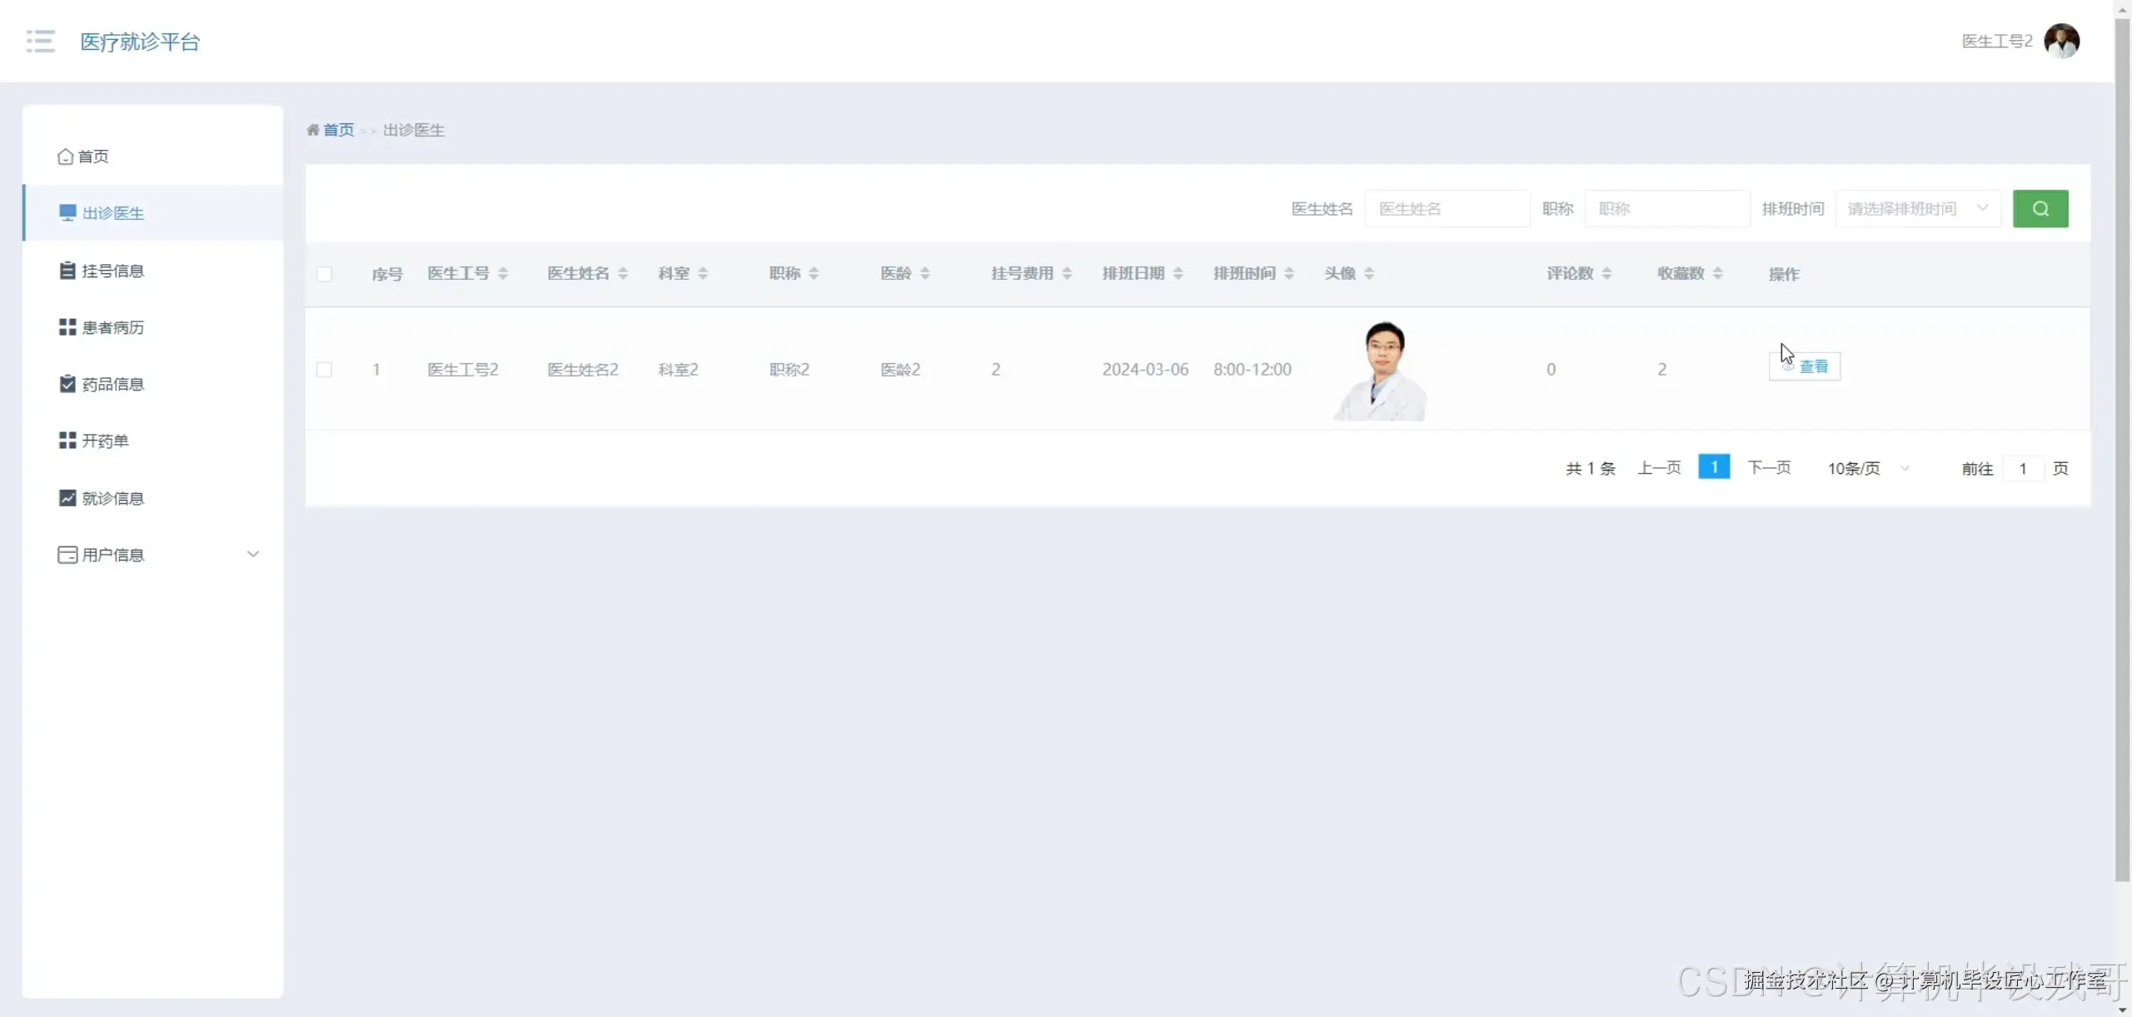Check the row checkbox for 医生工号2
2132x1017 pixels.
[x=325, y=369]
